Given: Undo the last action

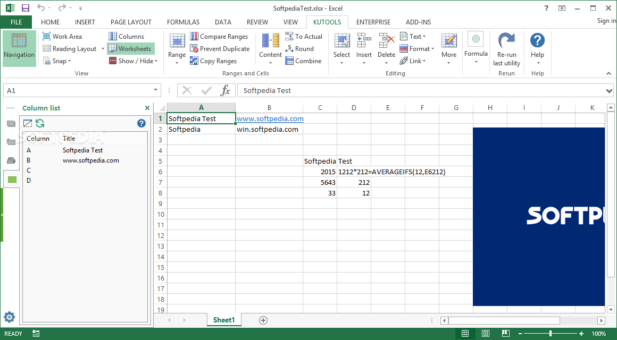Looking at the screenshot, I should (41, 8).
